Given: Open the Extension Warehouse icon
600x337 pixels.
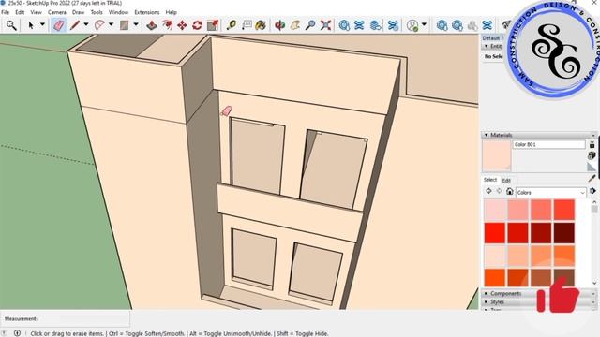Looking at the screenshot, I should tap(359, 25).
